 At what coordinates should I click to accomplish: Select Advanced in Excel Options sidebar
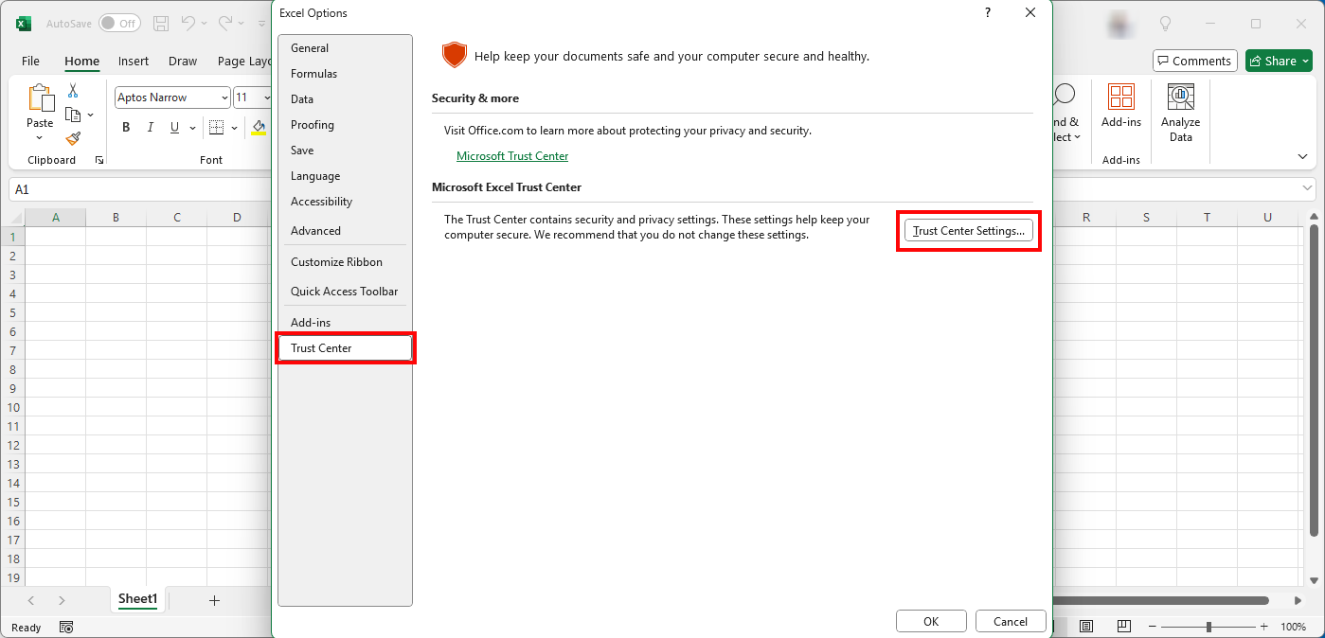point(315,231)
